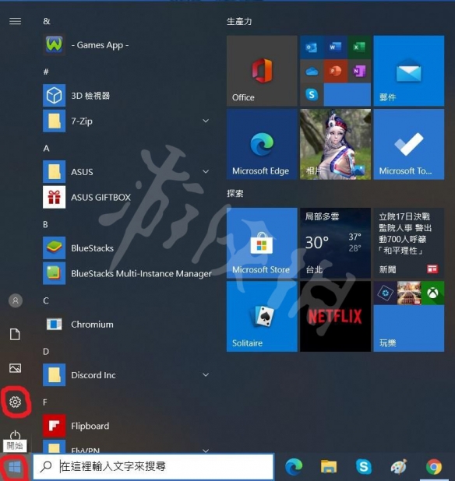Open File Explorer from taskbar

pyautogui.click(x=329, y=466)
